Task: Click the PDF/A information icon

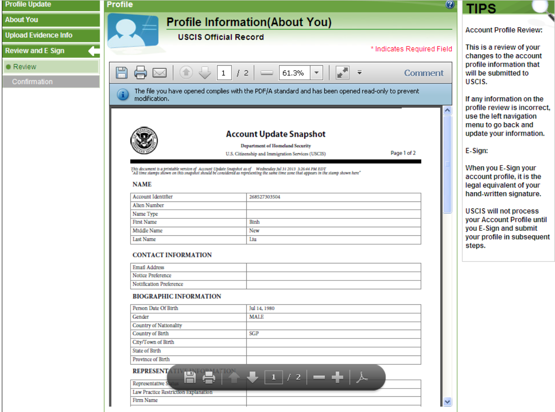Action: click(123, 95)
